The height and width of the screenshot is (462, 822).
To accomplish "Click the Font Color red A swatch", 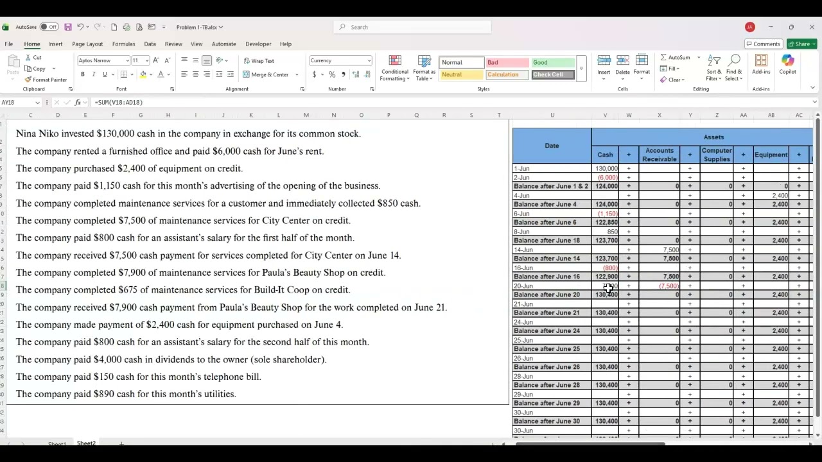I will pyautogui.click(x=161, y=74).
